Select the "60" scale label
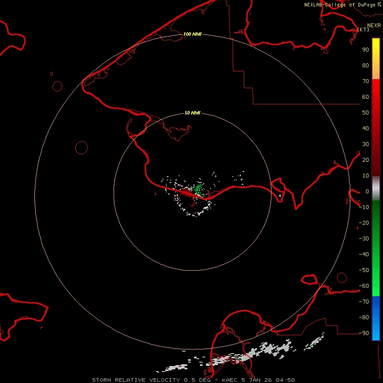383x383 pixels. (366, 97)
